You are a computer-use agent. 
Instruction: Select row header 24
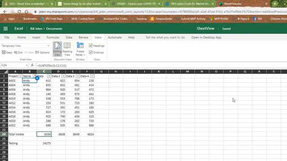(4, 134)
